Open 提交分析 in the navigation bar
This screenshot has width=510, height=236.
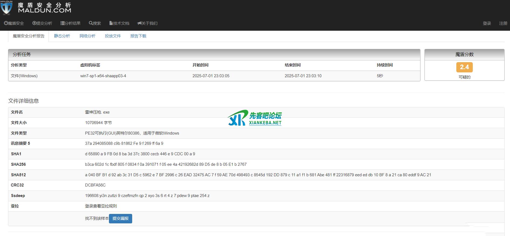(x=42, y=23)
